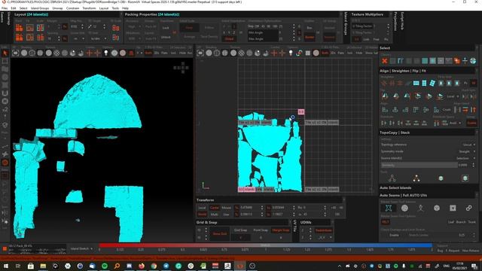Click the first Align icon in Align row

click(x=385, y=110)
